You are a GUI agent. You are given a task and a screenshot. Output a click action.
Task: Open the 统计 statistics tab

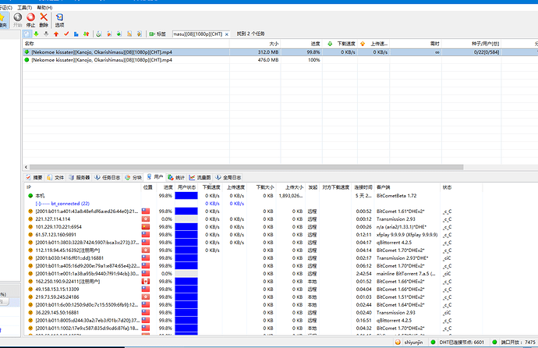(176, 177)
